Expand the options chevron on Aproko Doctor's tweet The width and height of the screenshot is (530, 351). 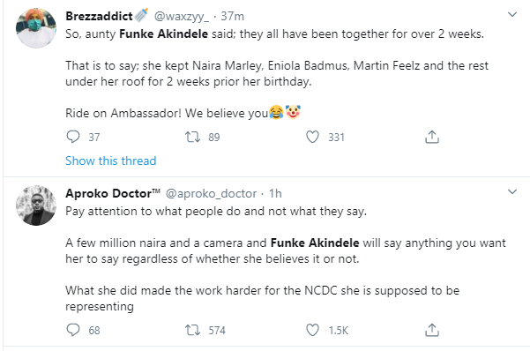pyautogui.click(x=512, y=191)
